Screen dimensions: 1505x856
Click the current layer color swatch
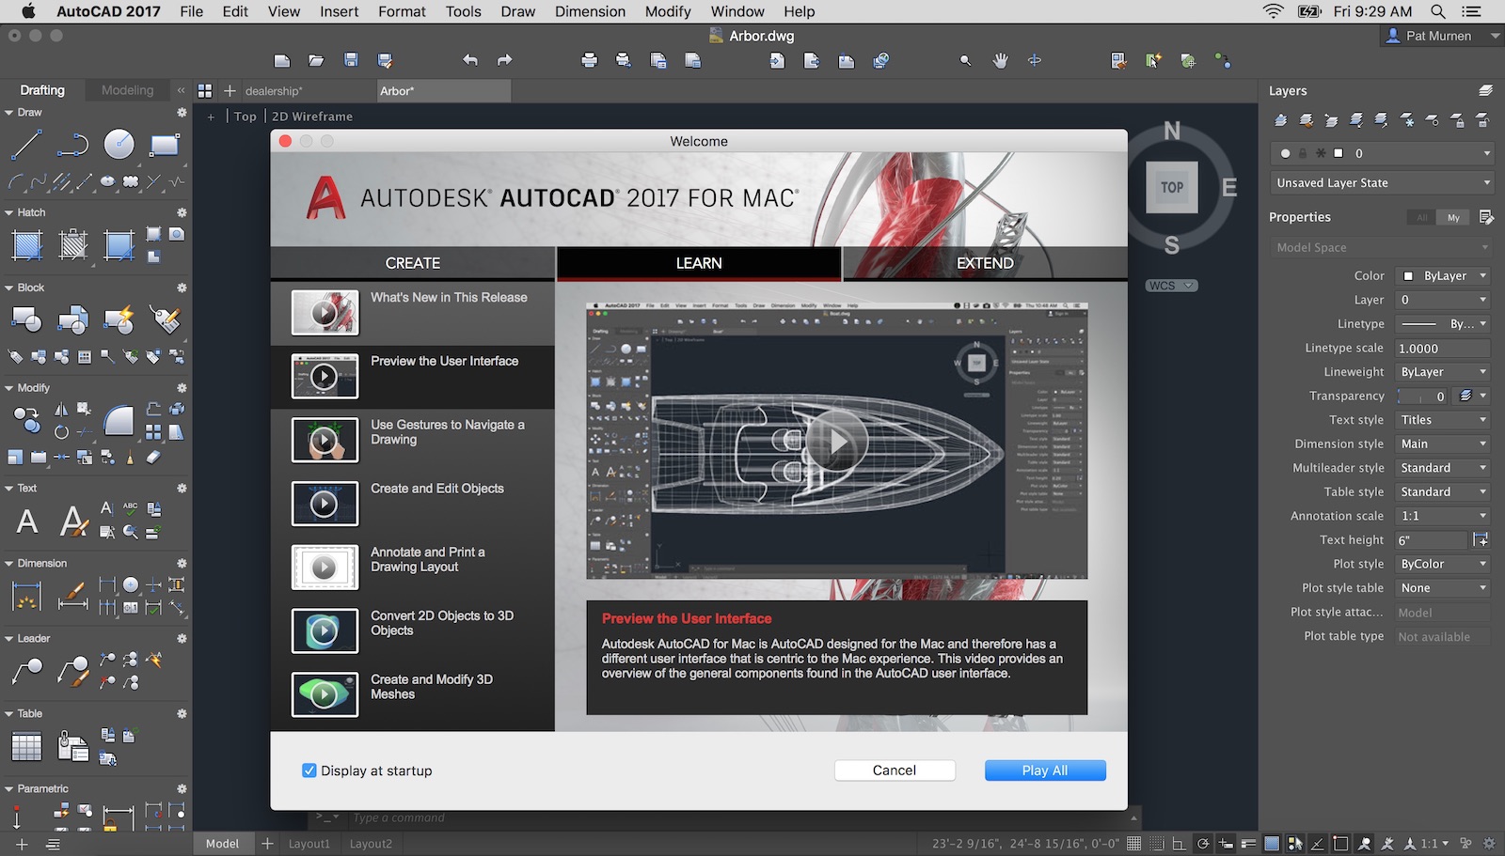point(1339,153)
